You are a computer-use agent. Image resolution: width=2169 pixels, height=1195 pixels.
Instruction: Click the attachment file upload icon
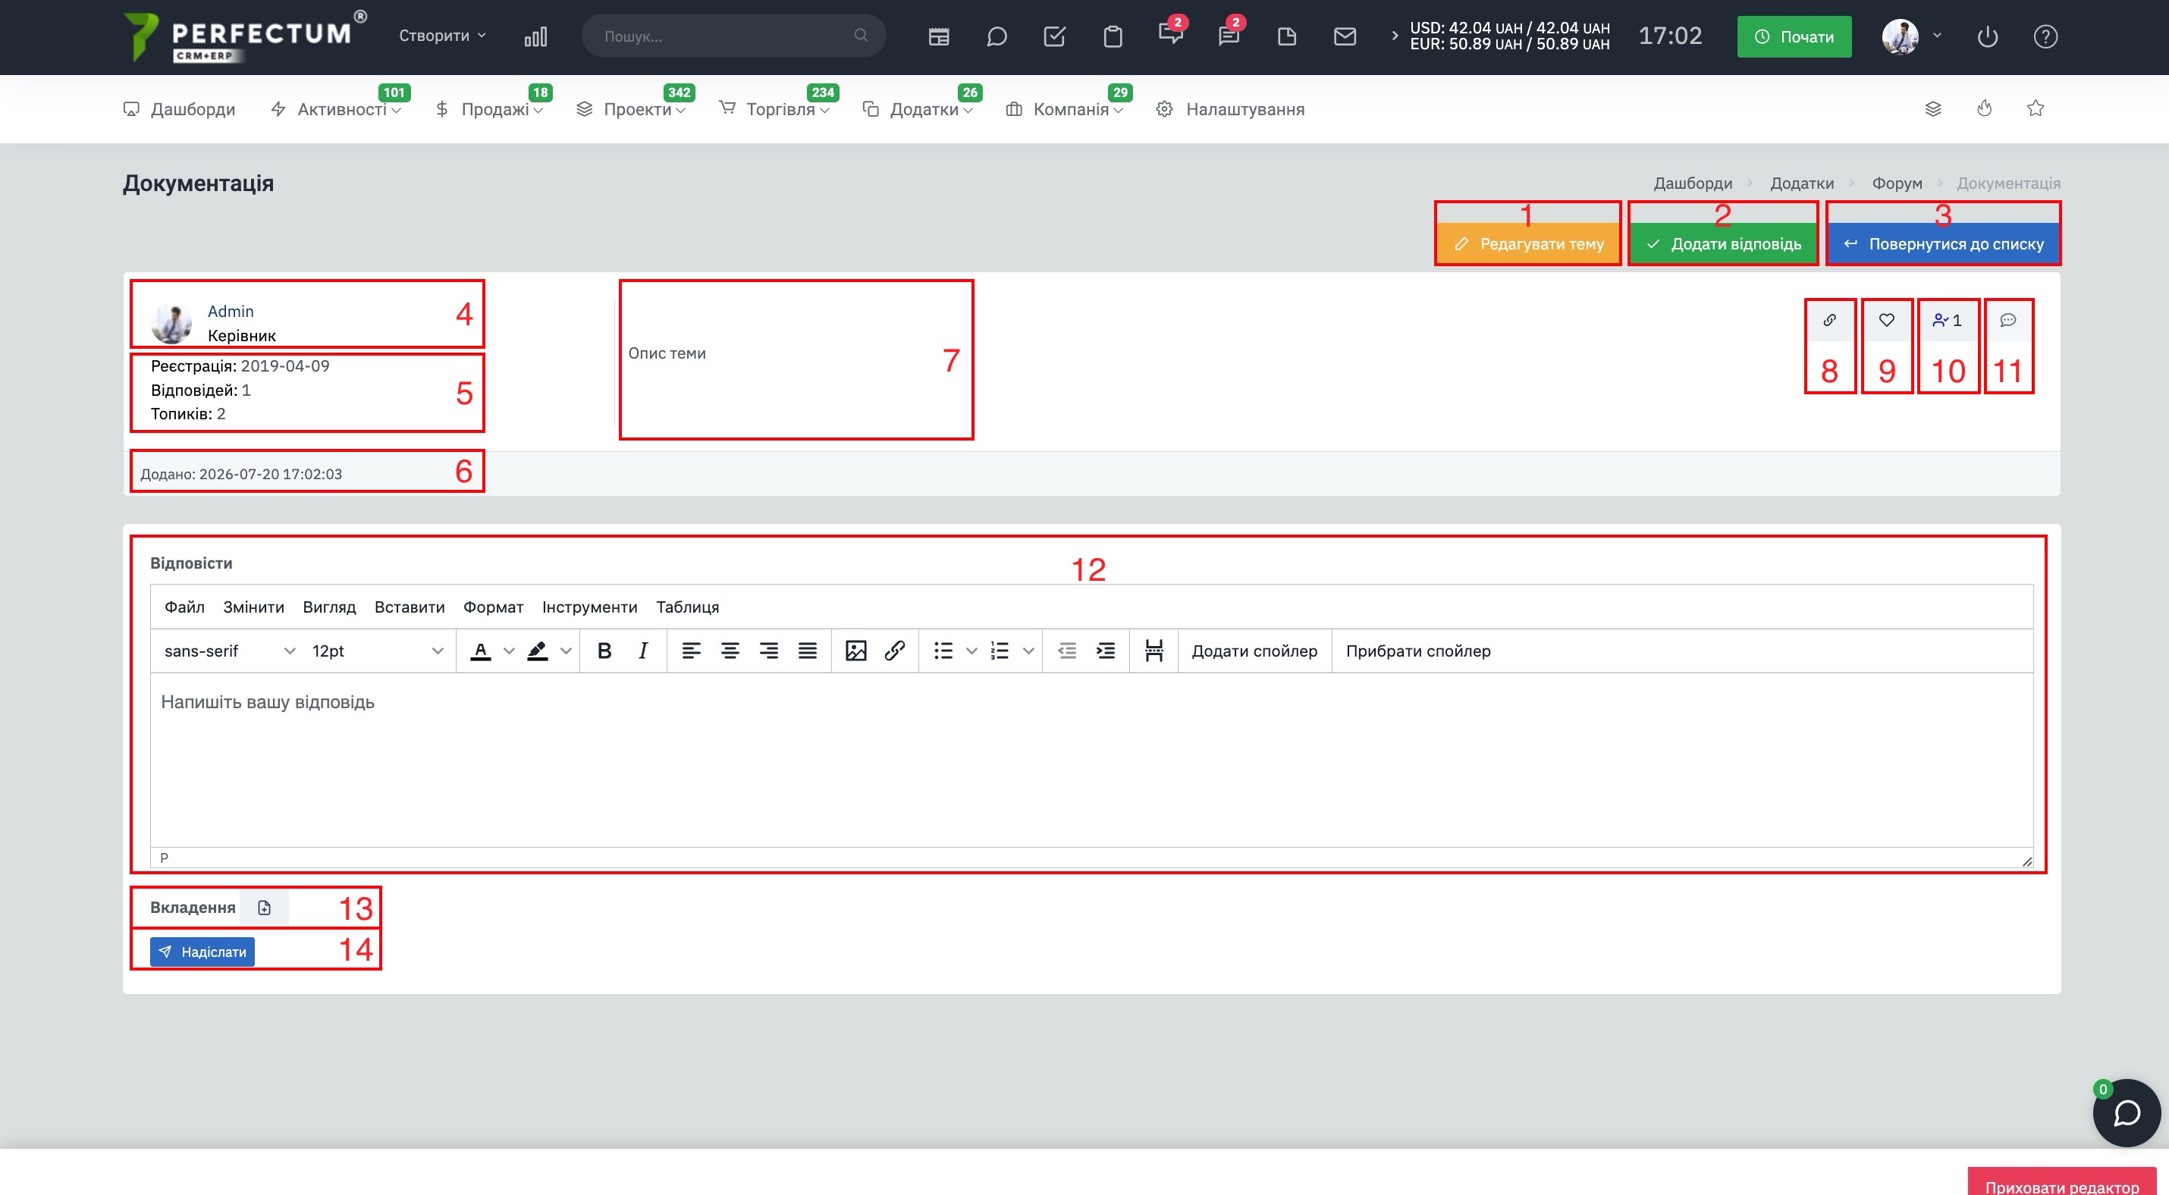(x=265, y=907)
